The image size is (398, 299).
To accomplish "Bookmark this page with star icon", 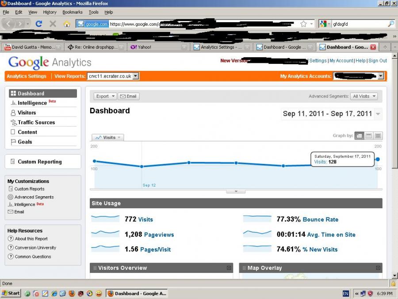I will (x=303, y=24).
